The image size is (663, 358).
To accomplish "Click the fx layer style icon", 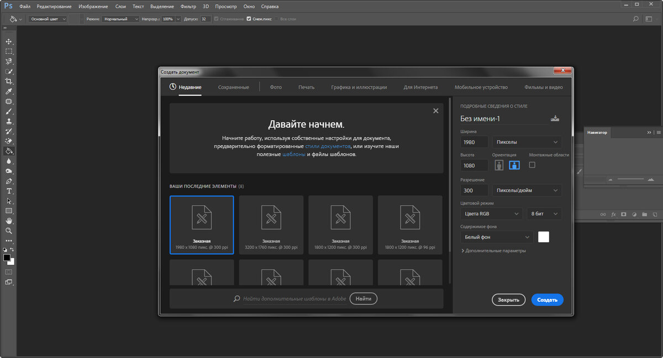I will [613, 214].
